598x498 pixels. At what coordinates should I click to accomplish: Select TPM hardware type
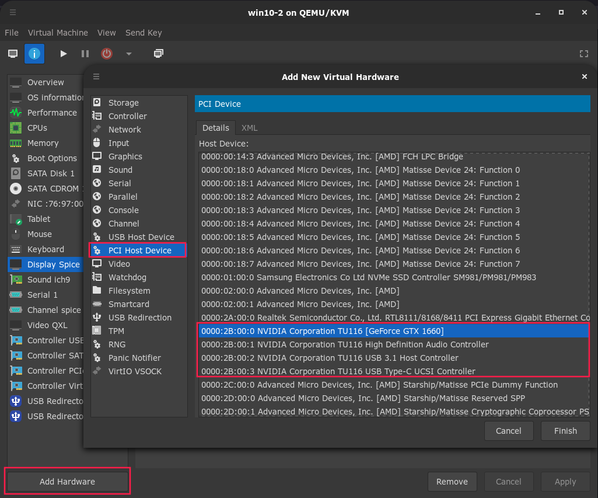click(x=139, y=331)
